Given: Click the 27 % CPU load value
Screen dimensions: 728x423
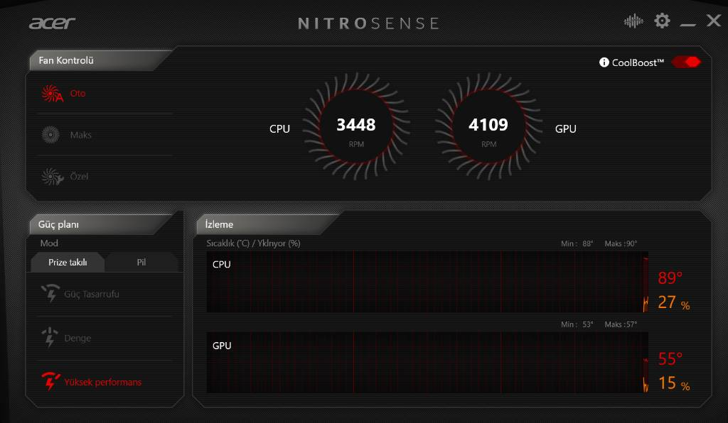Looking at the screenshot, I should [x=674, y=302].
